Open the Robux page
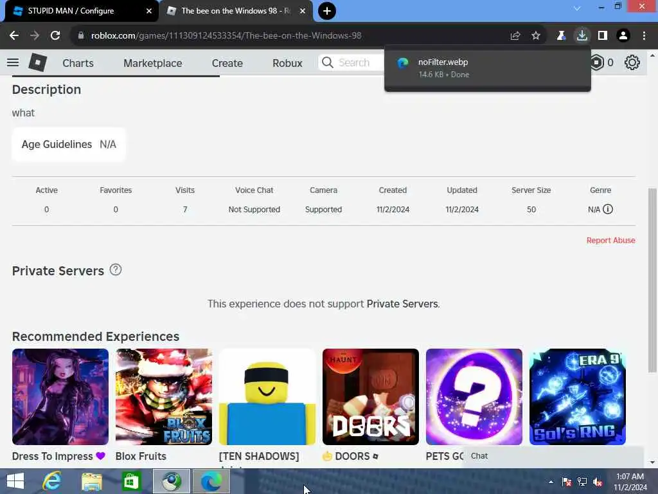The width and height of the screenshot is (658, 494). click(287, 63)
